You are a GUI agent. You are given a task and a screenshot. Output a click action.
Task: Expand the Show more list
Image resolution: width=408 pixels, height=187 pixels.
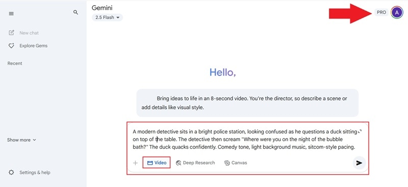(x=21, y=140)
